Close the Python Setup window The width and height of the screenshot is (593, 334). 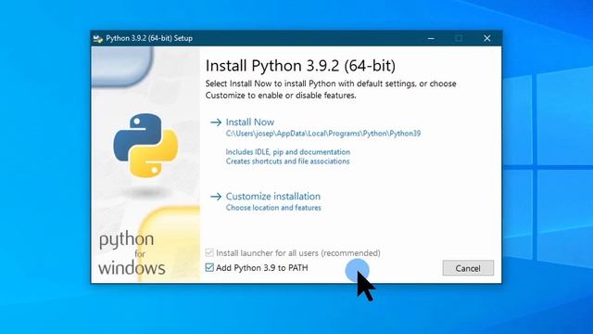pyautogui.click(x=486, y=38)
